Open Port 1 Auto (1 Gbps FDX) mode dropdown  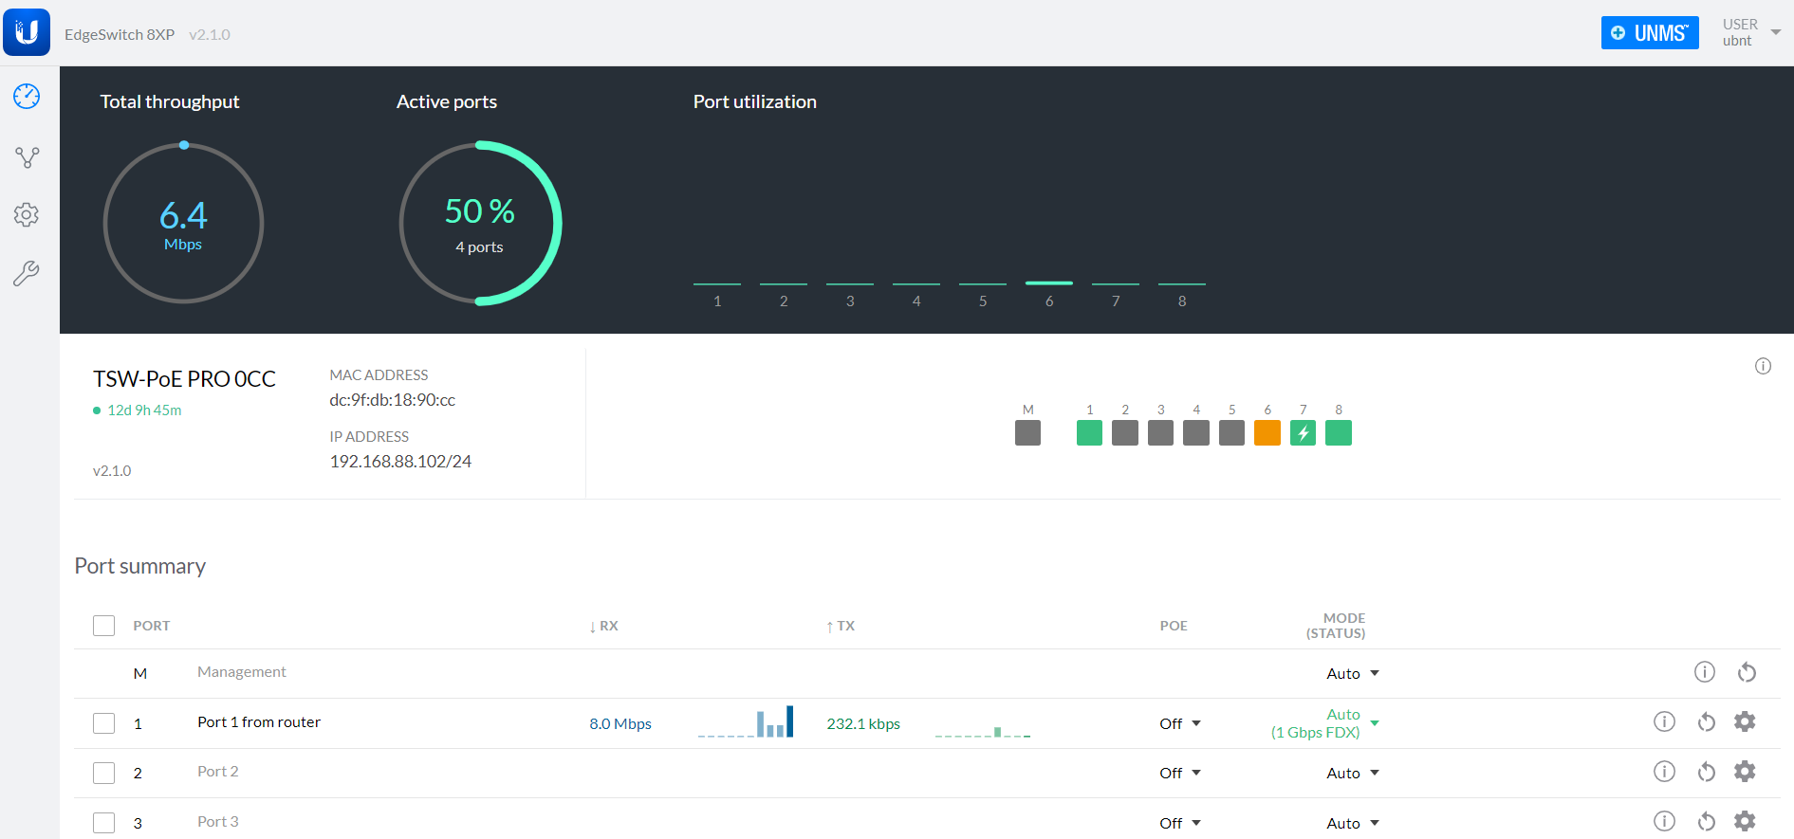point(1324,723)
